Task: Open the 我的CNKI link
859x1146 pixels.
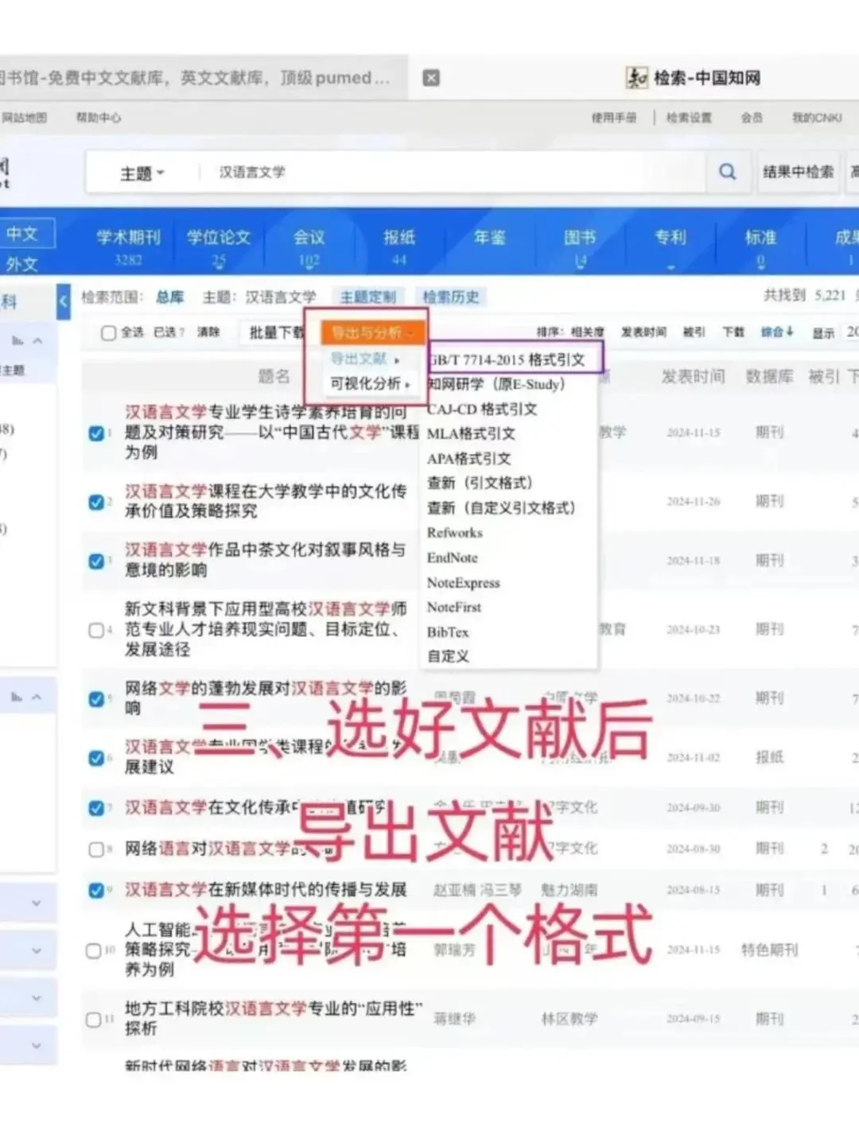Action: click(817, 118)
